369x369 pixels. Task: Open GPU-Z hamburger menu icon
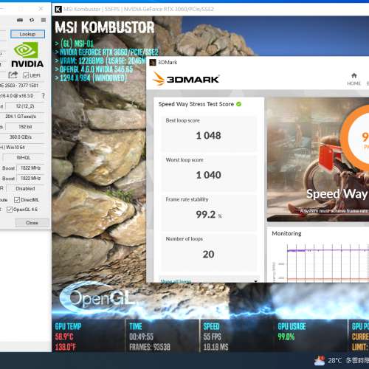44,20
